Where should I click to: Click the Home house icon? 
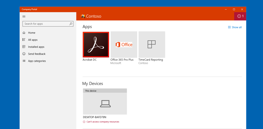tap(24, 33)
